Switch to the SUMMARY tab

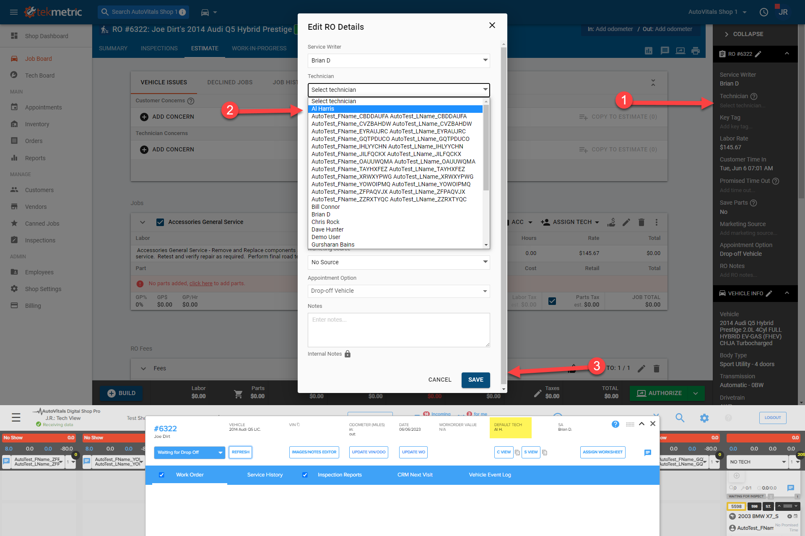point(113,49)
